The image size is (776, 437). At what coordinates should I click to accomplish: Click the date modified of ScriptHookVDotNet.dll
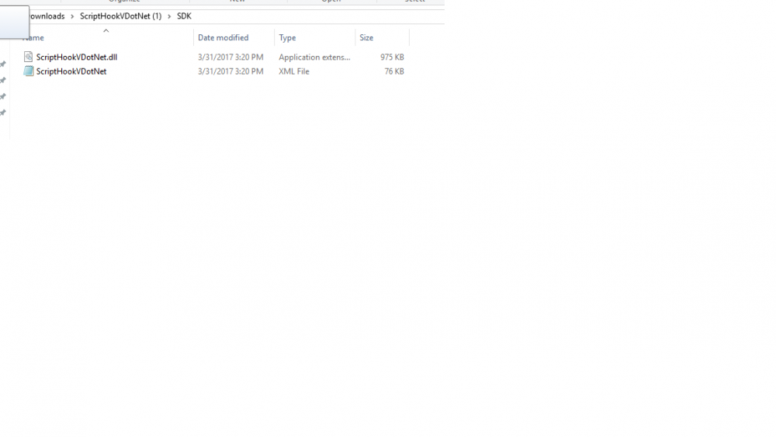point(230,57)
